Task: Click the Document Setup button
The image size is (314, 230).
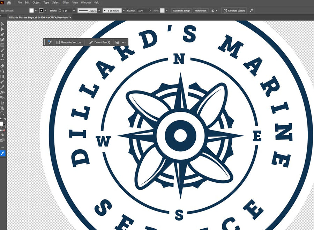Action: 181,10
